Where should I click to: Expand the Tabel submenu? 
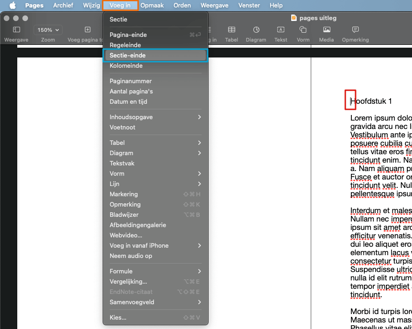pos(199,143)
